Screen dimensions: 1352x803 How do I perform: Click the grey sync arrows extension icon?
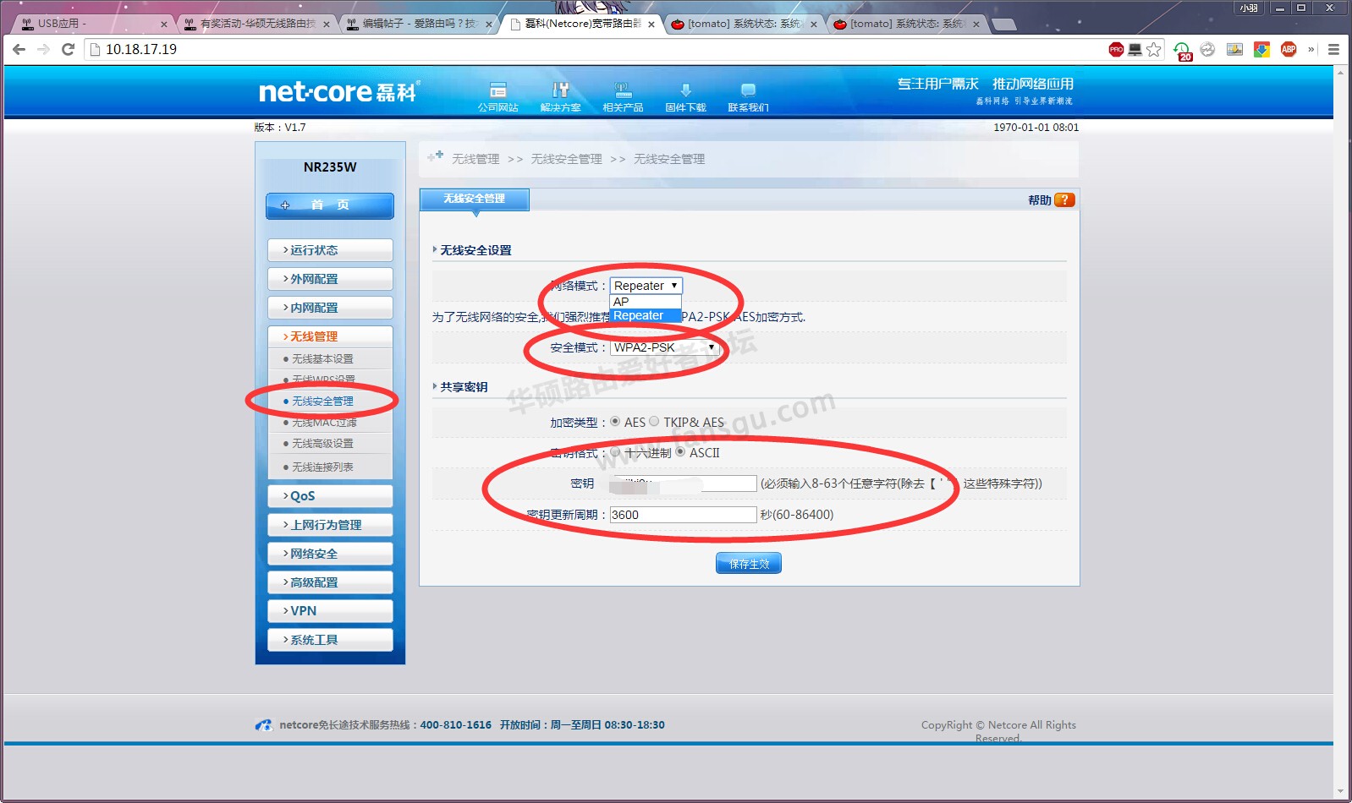1207,50
